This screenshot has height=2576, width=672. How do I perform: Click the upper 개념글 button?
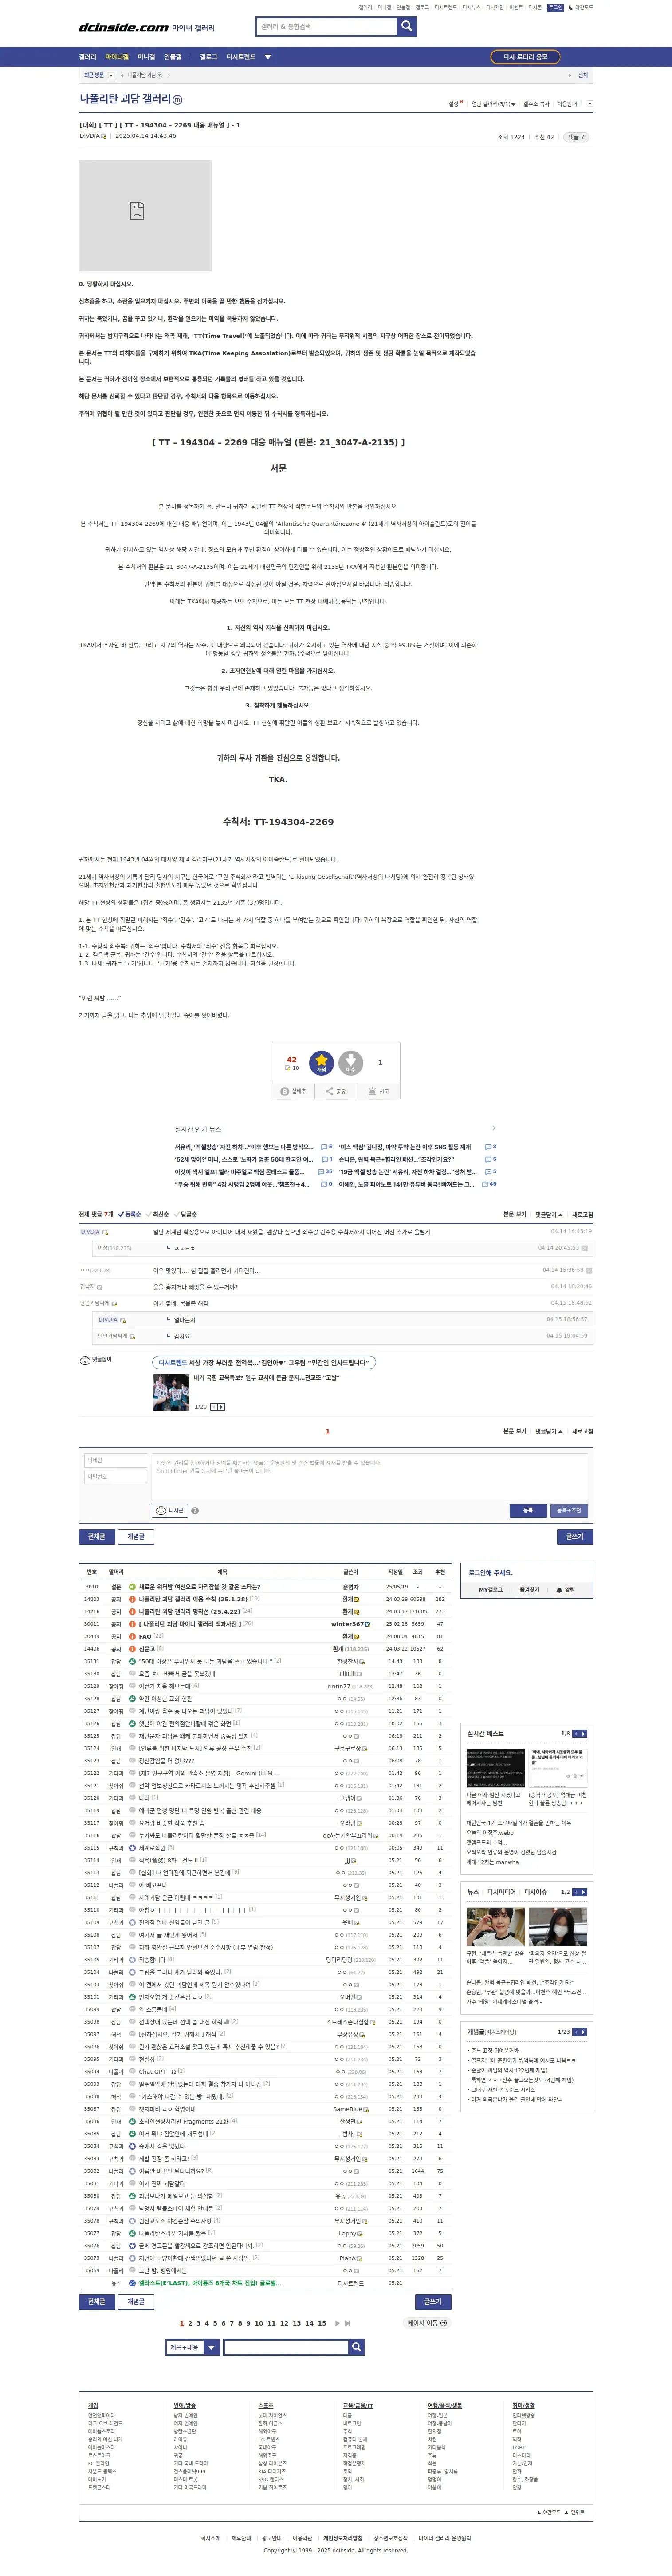point(136,1536)
